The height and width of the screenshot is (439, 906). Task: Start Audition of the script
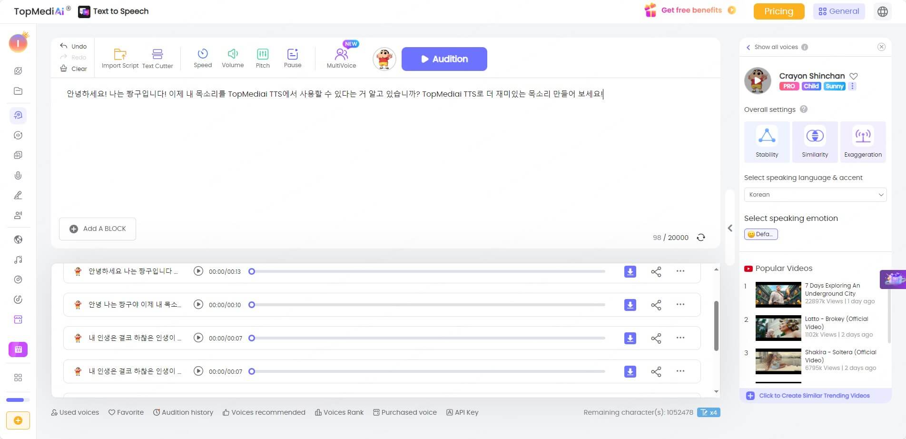pyautogui.click(x=444, y=59)
